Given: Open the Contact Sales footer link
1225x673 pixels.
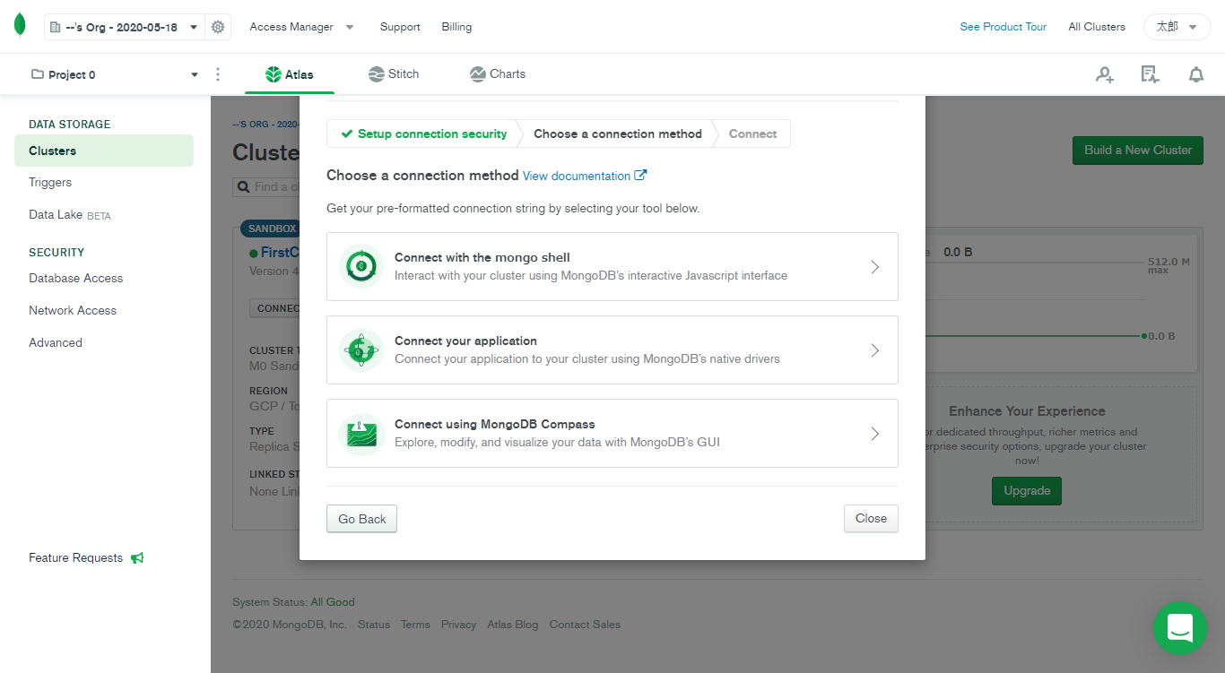Looking at the screenshot, I should pos(585,625).
